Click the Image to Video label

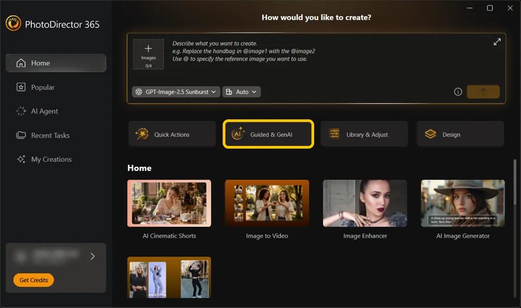tap(267, 236)
